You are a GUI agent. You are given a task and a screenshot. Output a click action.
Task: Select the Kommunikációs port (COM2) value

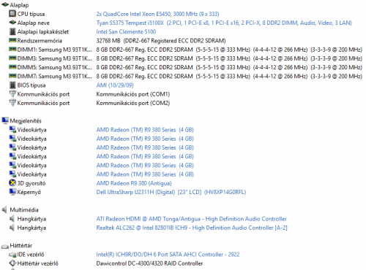click(133, 103)
